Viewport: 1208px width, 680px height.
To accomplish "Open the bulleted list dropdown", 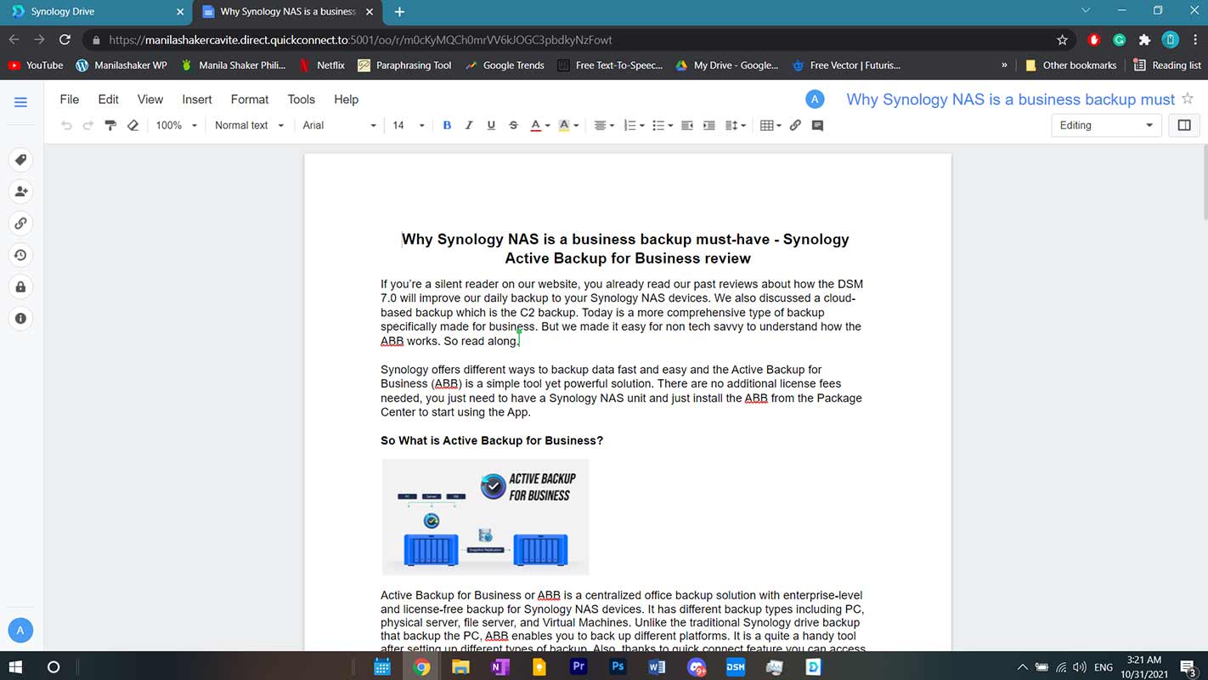I will pyautogui.click(x=662, y=126).
